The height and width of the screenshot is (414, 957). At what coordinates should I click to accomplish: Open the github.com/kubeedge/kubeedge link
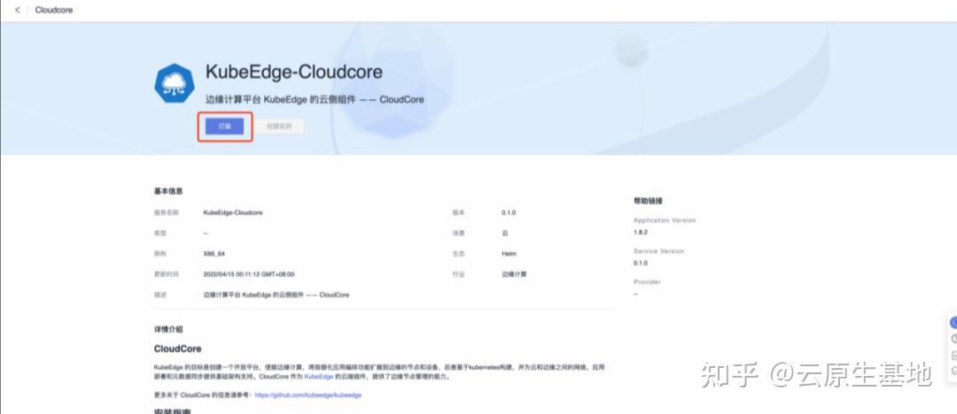point(308,395)
